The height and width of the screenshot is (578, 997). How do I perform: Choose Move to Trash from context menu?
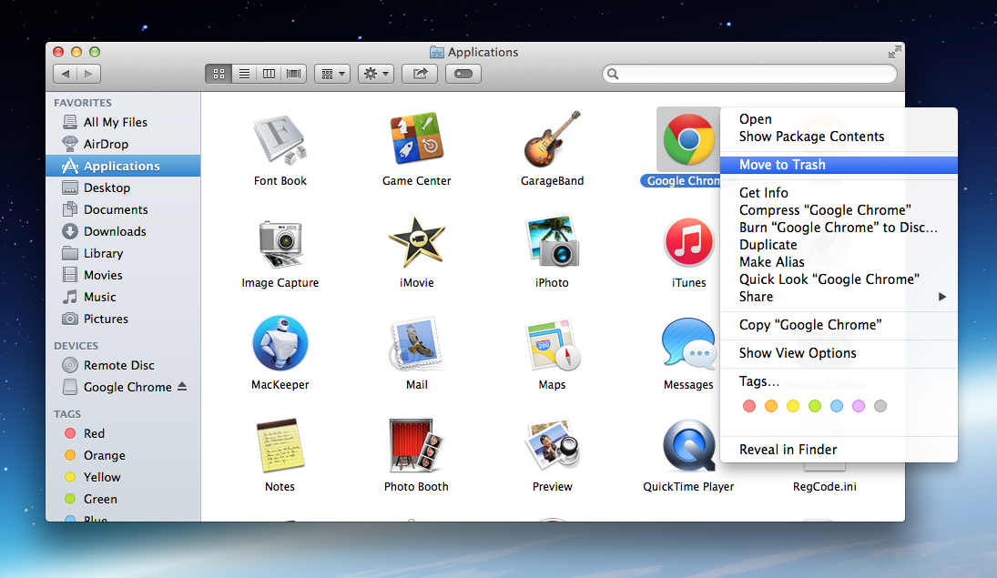pyautogui.click(x=782, y=165)
